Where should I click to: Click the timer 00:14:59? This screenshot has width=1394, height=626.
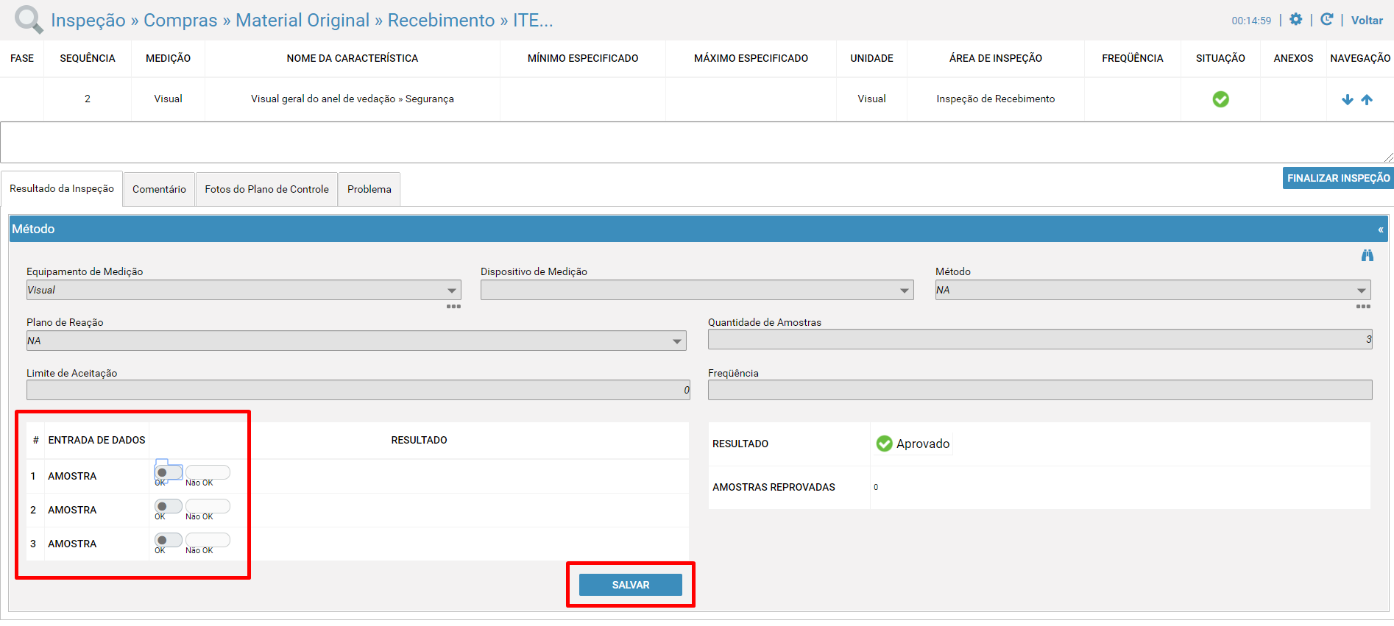(1251, 21)
